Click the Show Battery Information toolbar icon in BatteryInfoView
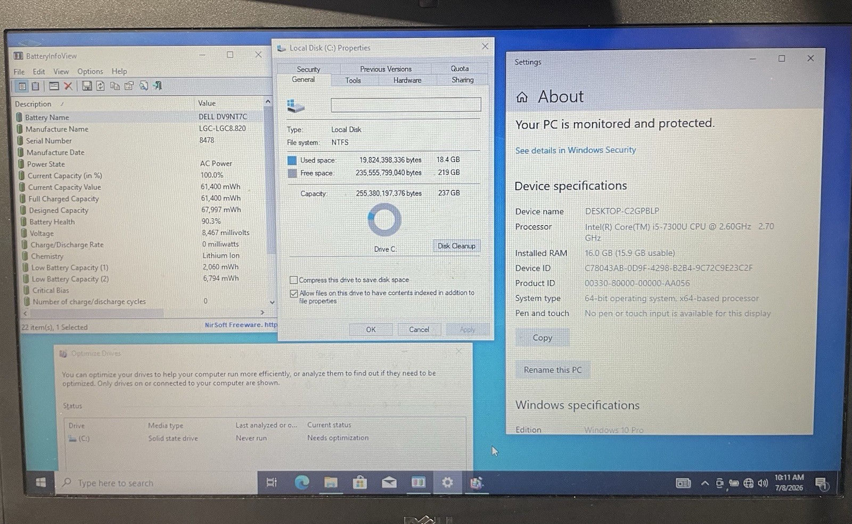 click(x=22, y=86)
